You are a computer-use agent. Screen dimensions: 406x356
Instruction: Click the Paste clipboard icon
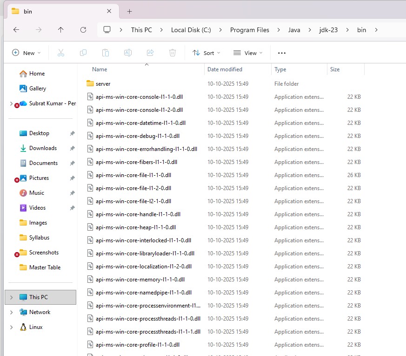pyautogui.click(x=106, y=53)
